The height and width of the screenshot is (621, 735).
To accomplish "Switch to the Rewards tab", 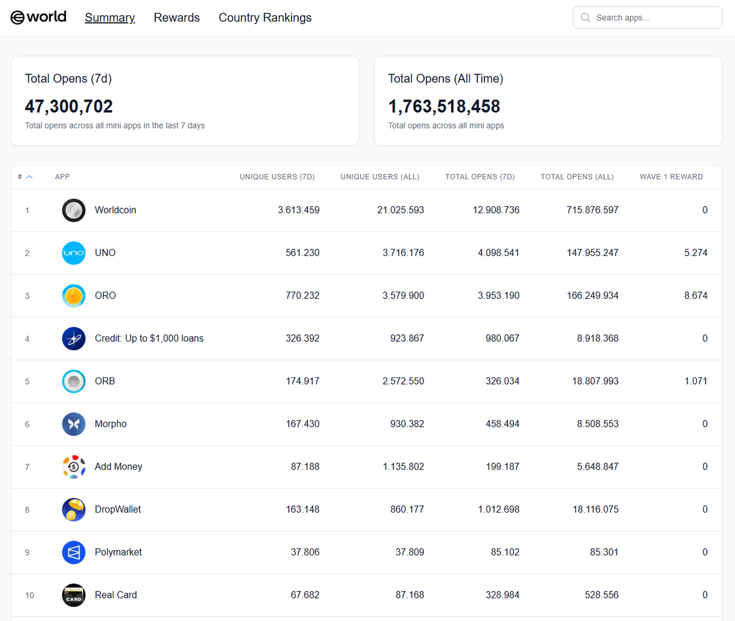I will [x=176, y=18].
